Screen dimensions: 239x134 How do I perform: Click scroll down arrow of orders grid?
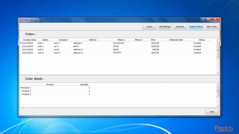tap(218, 73)
